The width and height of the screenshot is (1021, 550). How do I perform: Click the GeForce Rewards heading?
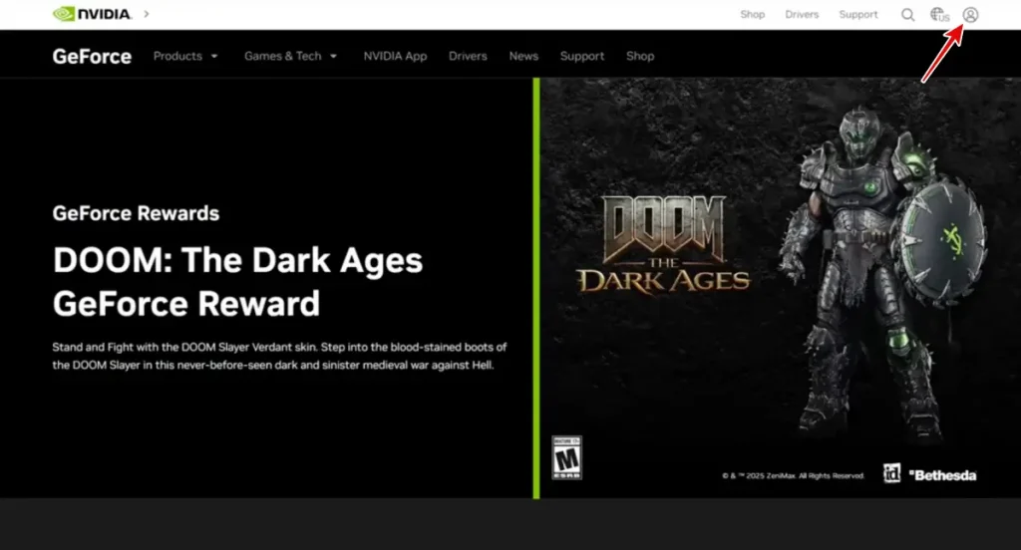(136, 213)
